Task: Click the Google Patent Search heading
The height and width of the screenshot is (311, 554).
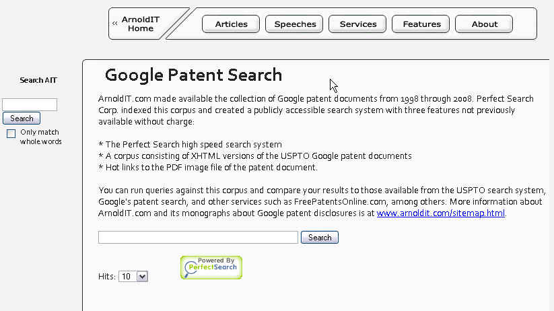Action: 193,75
